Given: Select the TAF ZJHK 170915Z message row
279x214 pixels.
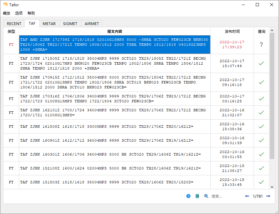Looking at the screenshot, I should pos(114,82).
